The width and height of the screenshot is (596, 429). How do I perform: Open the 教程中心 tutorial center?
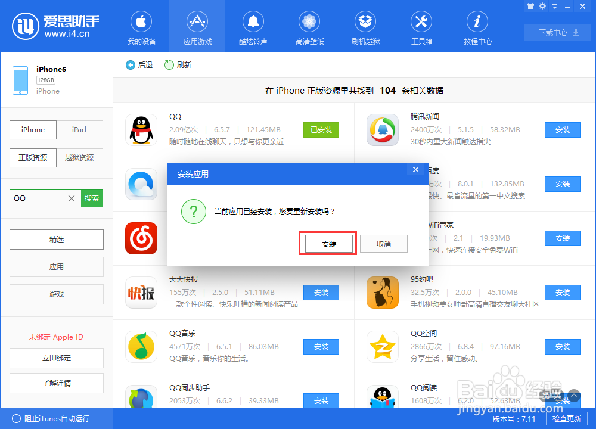477,27
